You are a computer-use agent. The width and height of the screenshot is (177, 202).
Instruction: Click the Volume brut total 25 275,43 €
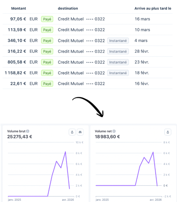(x=20, y=137)
